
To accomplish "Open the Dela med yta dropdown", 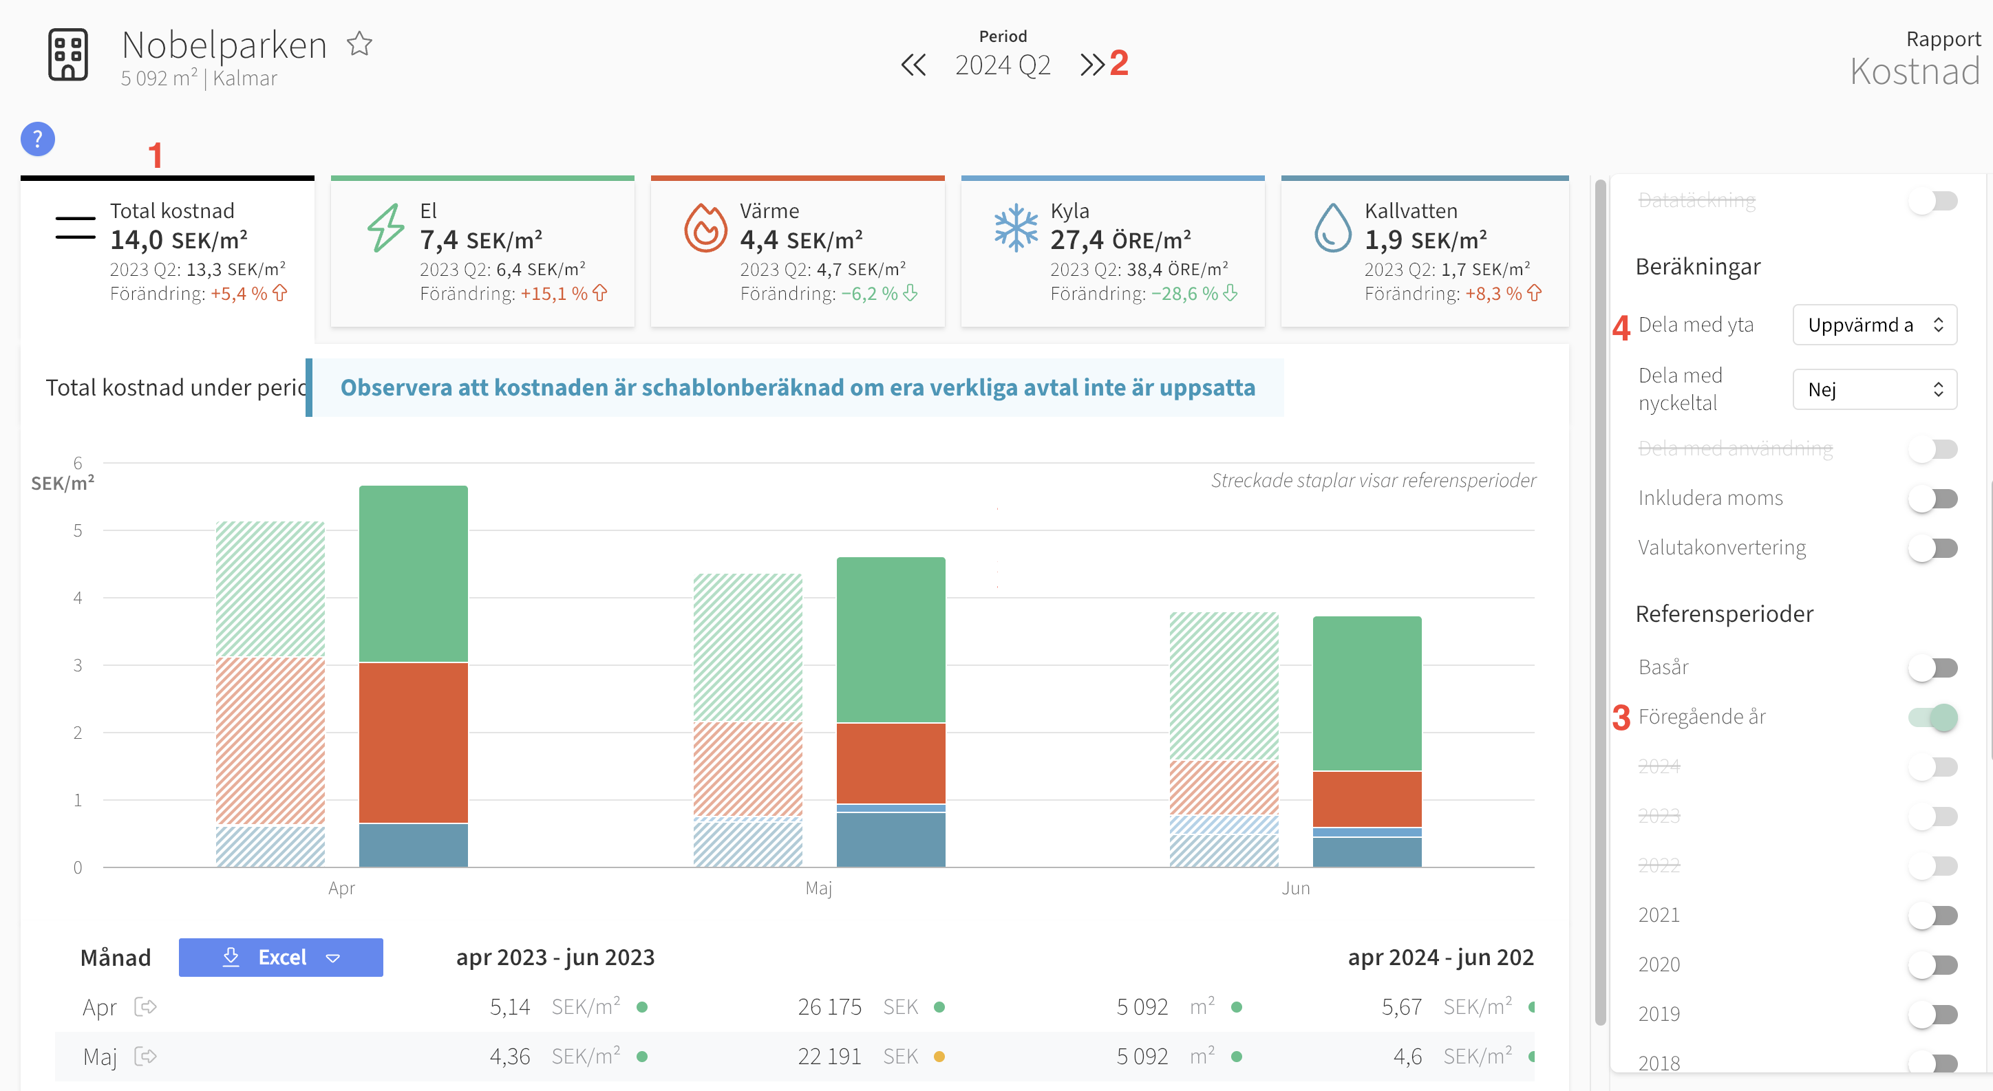I will pos(1875,325).
